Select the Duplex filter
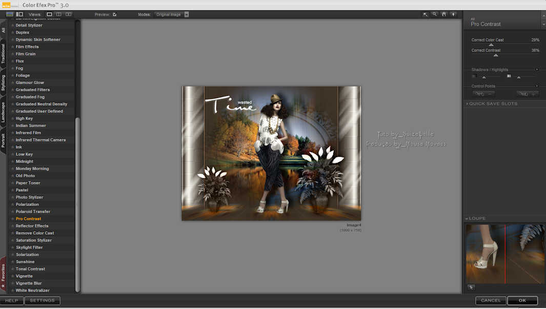Image resolution: width=546 pixels, height=309 pixels. point(22,32)
